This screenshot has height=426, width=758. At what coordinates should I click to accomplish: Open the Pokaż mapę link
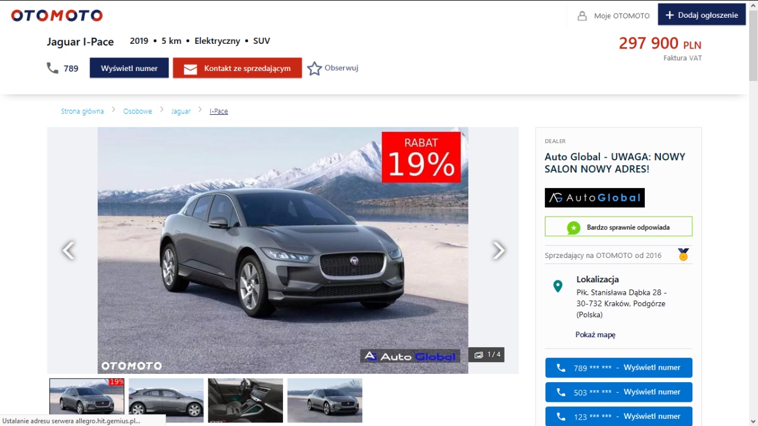coord(595,335)
